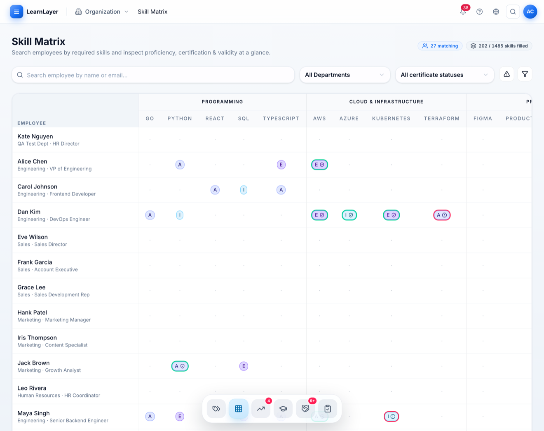Viewport: 544px width, 431px height.
Task: Click the LearnLayer brand name
Action: [x=42, y=12]
